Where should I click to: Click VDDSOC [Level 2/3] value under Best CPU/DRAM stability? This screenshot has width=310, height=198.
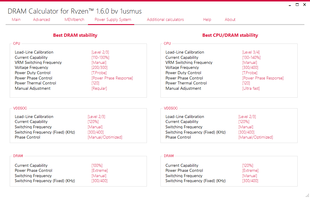click(x=247, y=117)
